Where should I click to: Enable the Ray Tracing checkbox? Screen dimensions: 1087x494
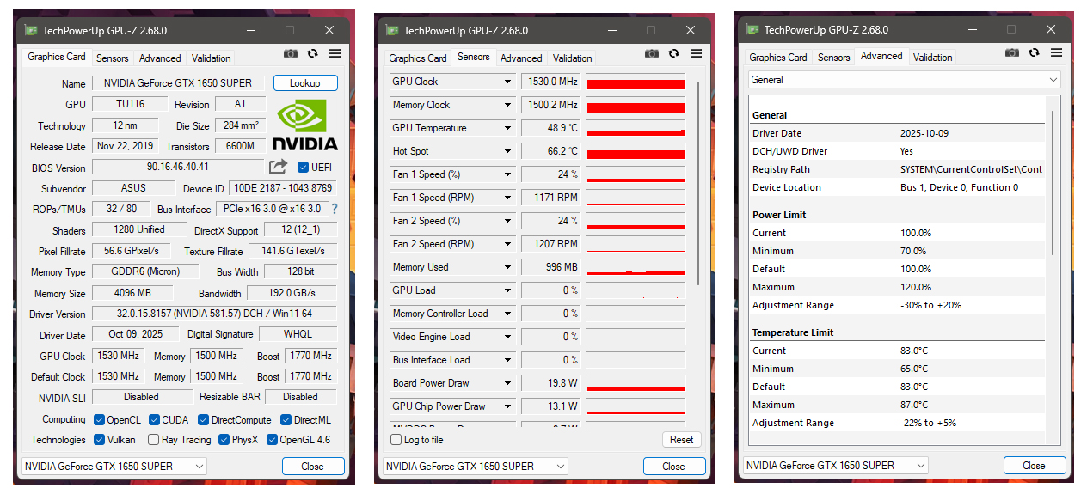click(153, 440)
